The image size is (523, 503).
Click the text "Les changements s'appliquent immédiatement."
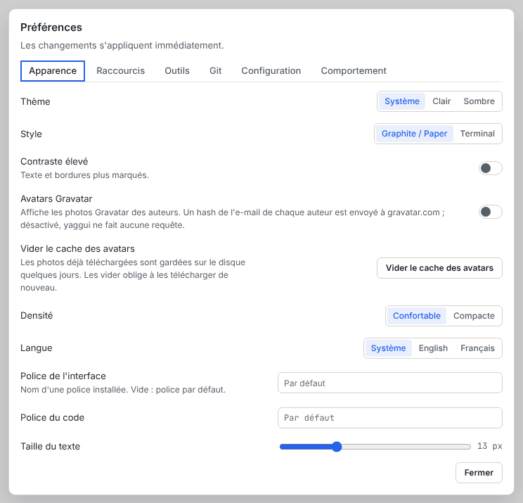click(x=122, y=46)
